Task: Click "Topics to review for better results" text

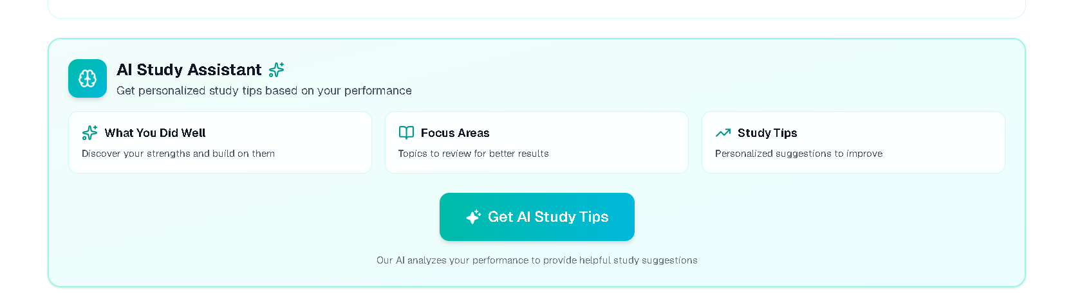Action: [473, 154]
